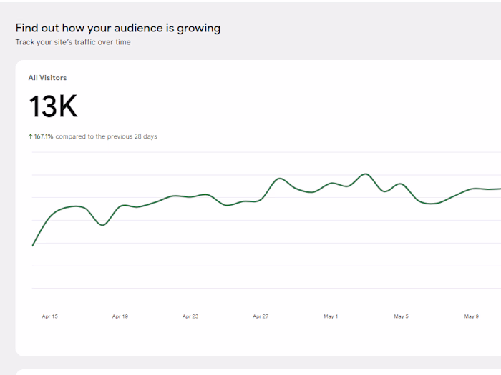Screen dimensions: 501x375
Task: Click 'Track your site's traffic over time' subtitle
Action: 73,42
